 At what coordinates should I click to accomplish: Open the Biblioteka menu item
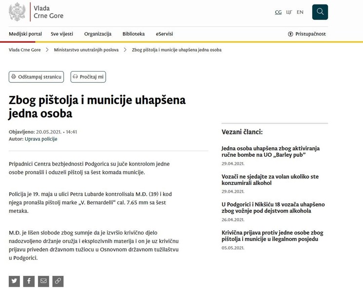coord(134,34)
